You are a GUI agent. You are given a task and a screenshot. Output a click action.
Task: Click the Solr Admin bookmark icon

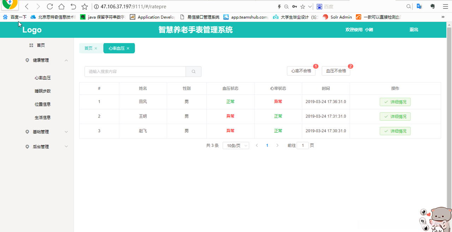pyautogui.click(x=326, y=17)
